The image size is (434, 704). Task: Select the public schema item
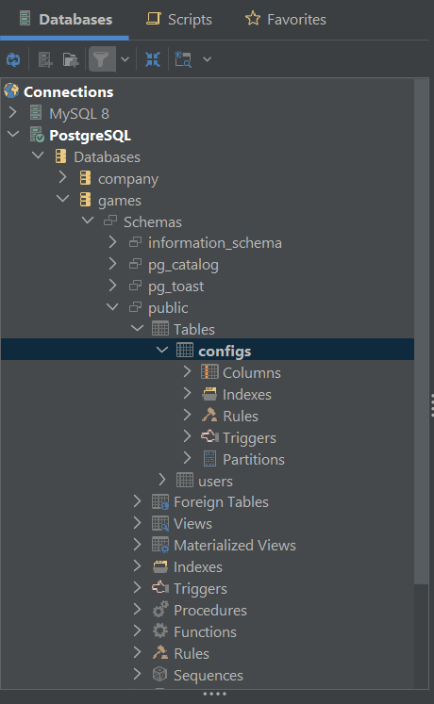[168, 308]
